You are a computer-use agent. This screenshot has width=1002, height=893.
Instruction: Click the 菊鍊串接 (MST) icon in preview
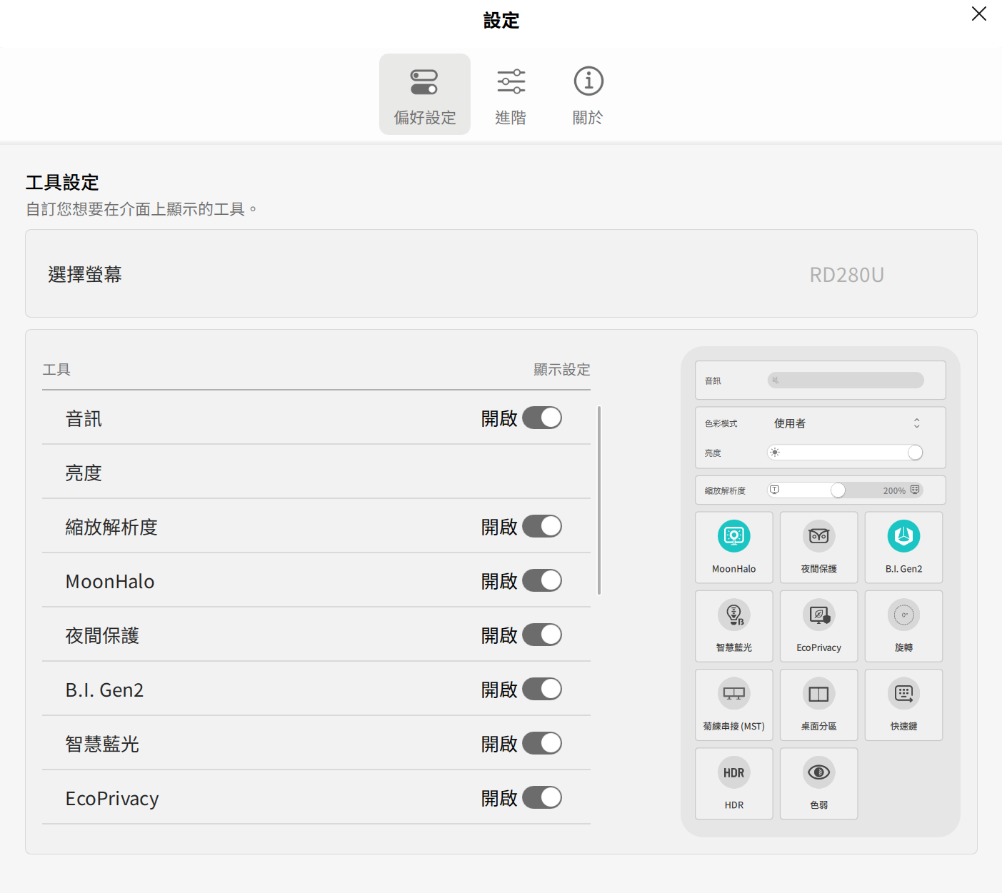734,693
